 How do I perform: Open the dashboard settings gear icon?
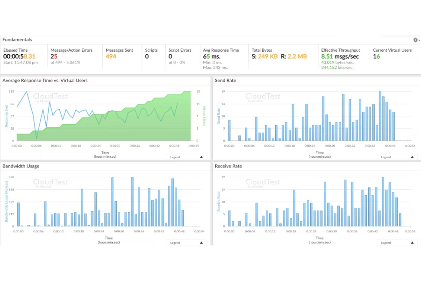[415, 40]
